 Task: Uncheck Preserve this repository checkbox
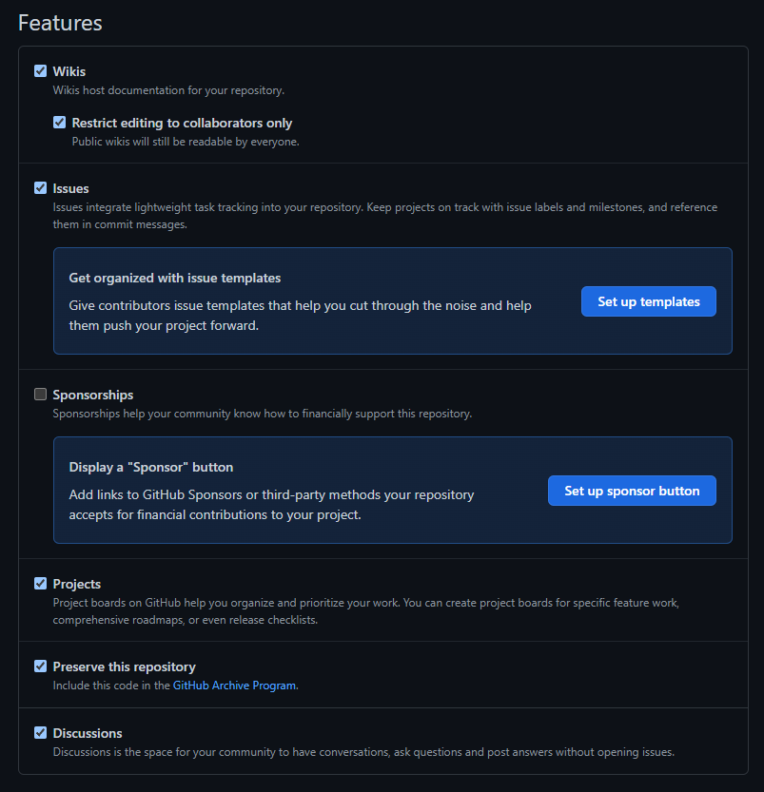coord(40,666)
